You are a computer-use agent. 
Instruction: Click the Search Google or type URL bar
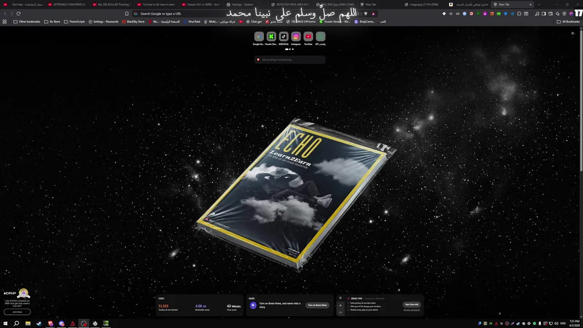tap(246, 14)
